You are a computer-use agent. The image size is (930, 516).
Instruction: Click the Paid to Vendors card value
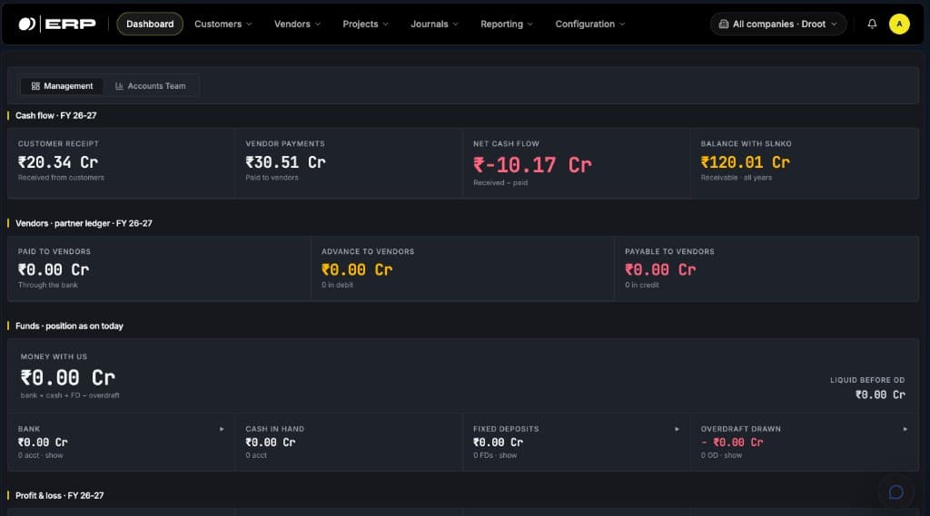pyautogui.click(x=54, y=270)
